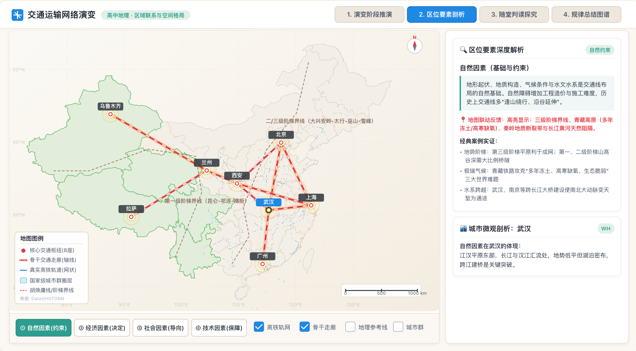The height and width of the screenshot is (351, 636).
Task: Uncheck the 骨干走廊 checkbox
Action: pos(304,327)
